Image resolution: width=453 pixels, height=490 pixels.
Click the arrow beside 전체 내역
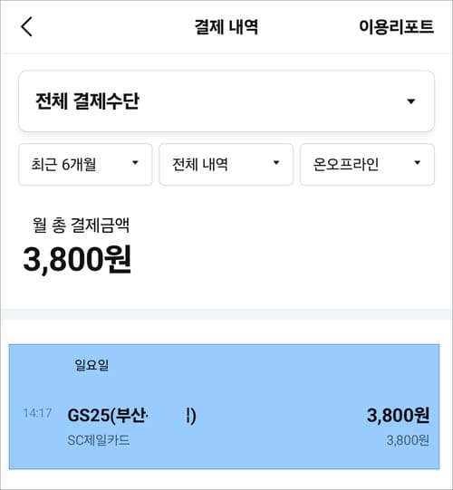coord(276,162)
